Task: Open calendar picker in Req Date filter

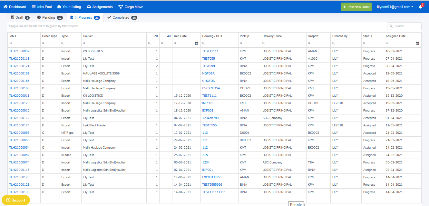Action: [x=197, y=43]
